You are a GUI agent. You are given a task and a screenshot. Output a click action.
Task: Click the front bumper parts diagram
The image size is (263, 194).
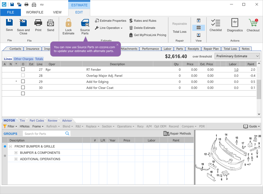(228, 158)
